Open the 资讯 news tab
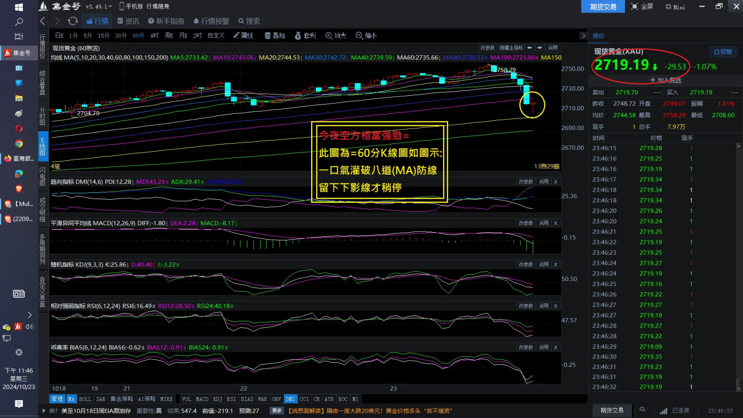The image size is (743, 418). pyautogui.click(x=128, y=21)
